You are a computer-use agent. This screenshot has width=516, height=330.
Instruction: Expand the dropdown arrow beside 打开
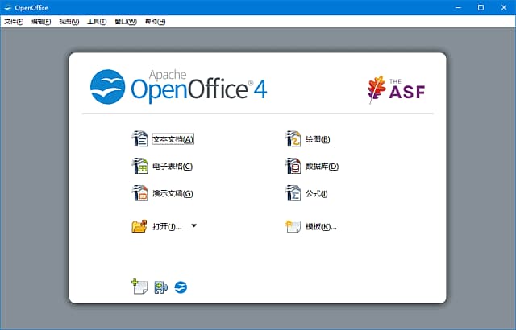point(194,226)
